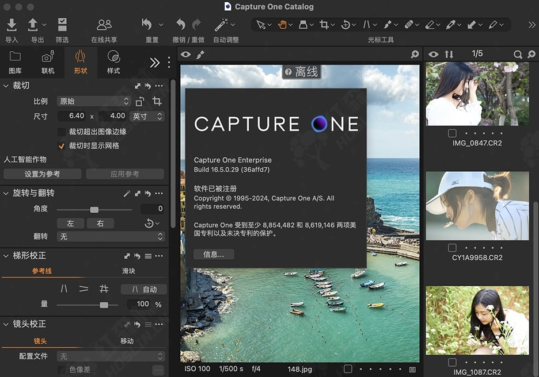Click the Auto Adjust (自动调整) magic wand
539x377 pixels.
coord(221,25)
